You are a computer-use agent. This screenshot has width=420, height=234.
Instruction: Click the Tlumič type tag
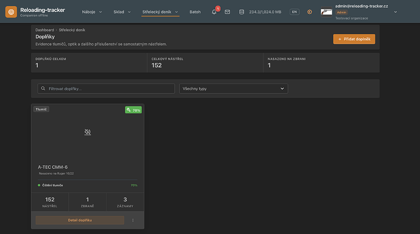click(x=41, y=109)
